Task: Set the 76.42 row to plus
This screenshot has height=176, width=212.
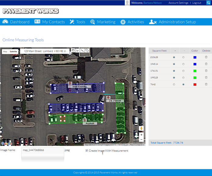Action: click(174, 84)
